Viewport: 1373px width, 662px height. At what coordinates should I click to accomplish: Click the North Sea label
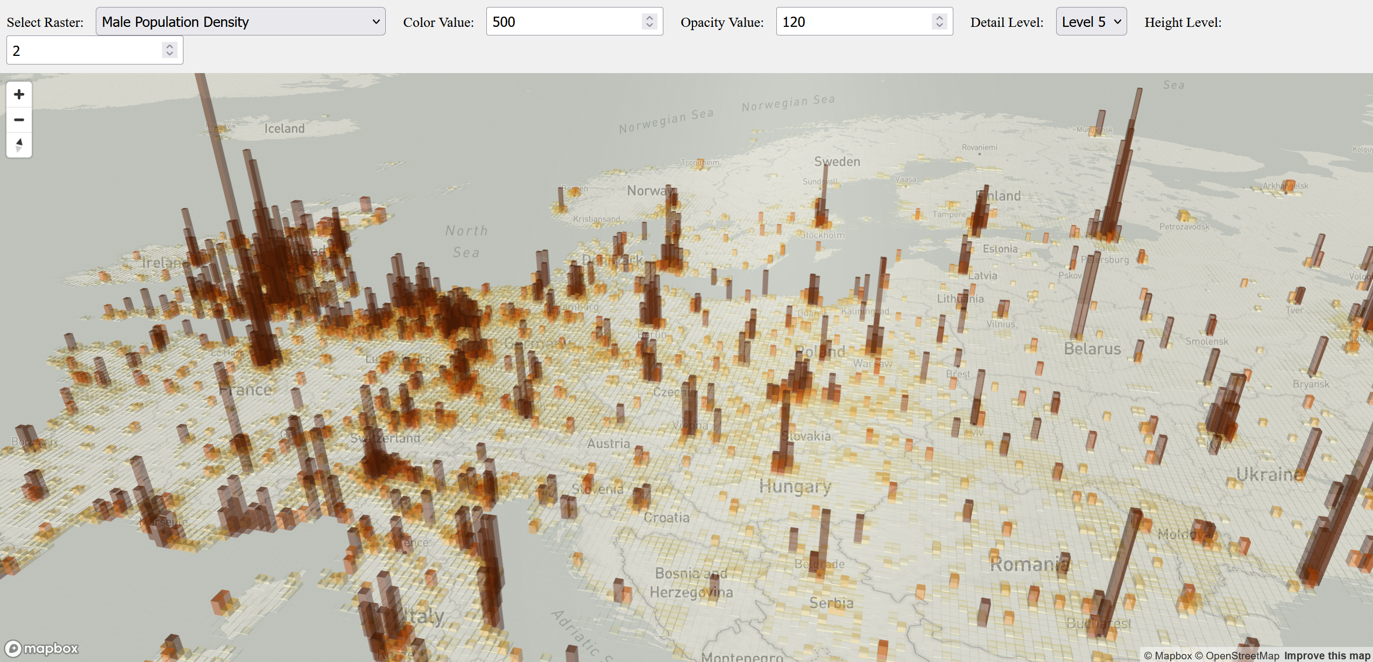pyautogui.click(x=466, y=241)
